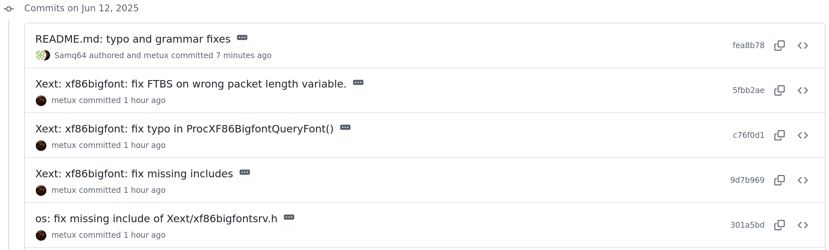This screenshot has width=829, height=250.
Task: Expand missing includes commit description
Action: pos(245,172)
